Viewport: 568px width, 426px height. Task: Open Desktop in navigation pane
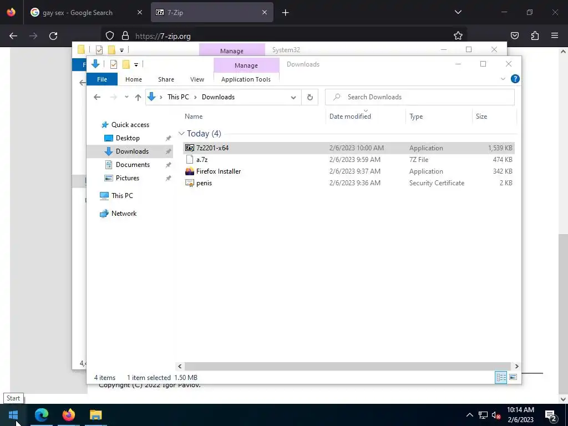[x=128, y=138]
